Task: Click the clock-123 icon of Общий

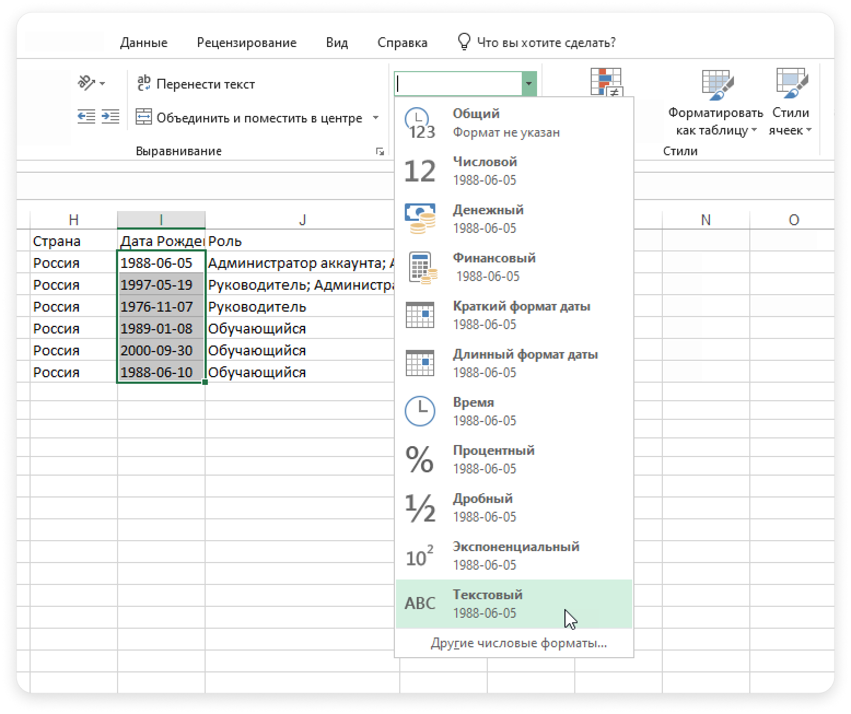Action: coord(419,124)
